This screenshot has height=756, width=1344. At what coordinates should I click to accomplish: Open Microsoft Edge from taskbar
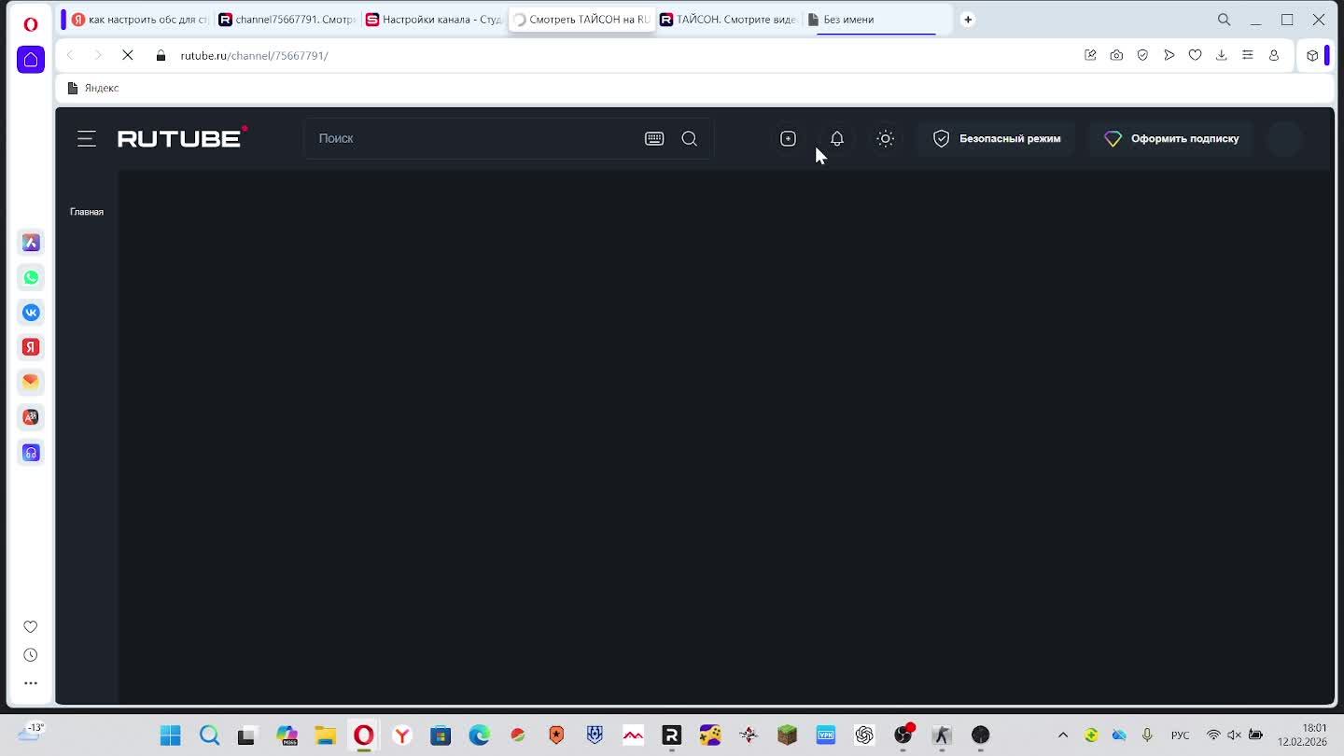pyautogui.click(x=480, y=735)
